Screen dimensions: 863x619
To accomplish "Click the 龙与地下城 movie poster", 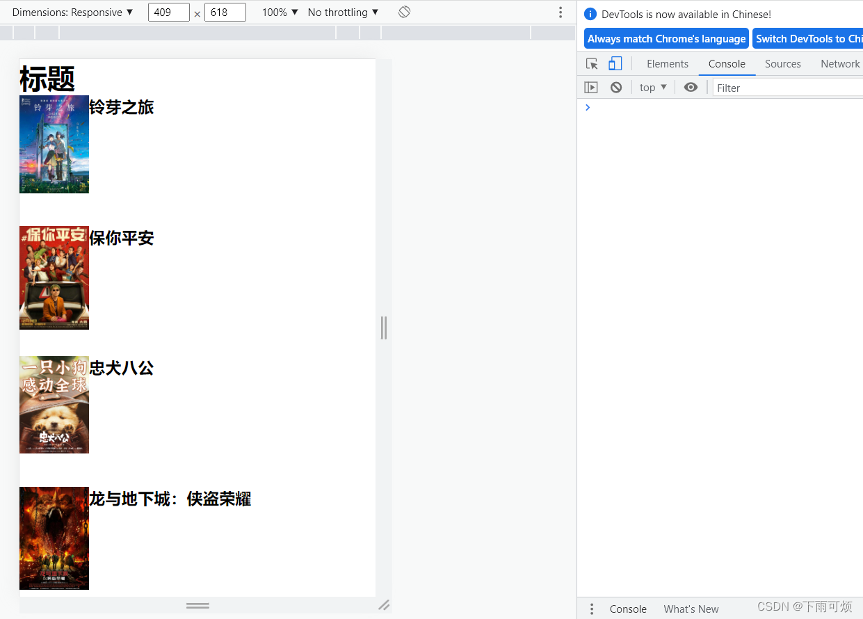I will [54, 538].
